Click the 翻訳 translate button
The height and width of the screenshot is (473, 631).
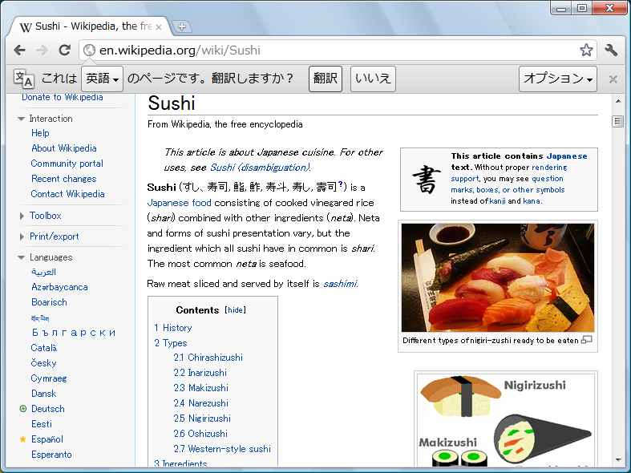point(326,79)
